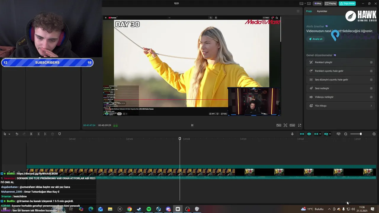Open the 'Oran' aspect ratio button
379x213 pixels.
coord(292,125)
